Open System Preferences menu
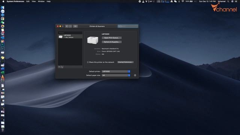The width and height of the screenshot is (240, 135). (15, 1)
